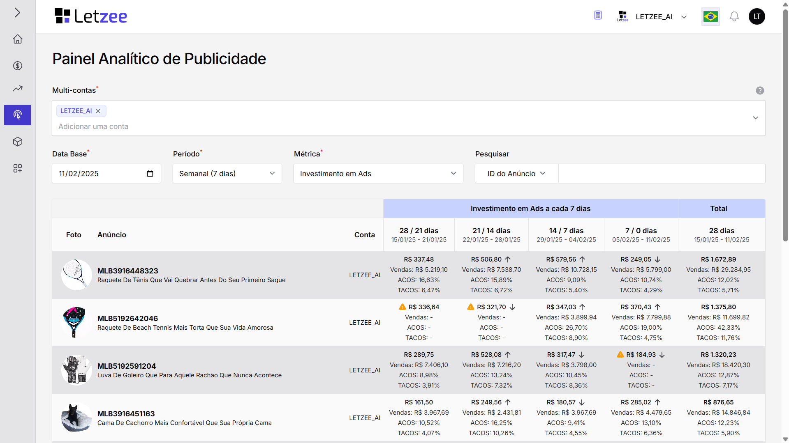Open the cube products icon in sidebar
Viewport: 789px width, 443px height.
17,142
